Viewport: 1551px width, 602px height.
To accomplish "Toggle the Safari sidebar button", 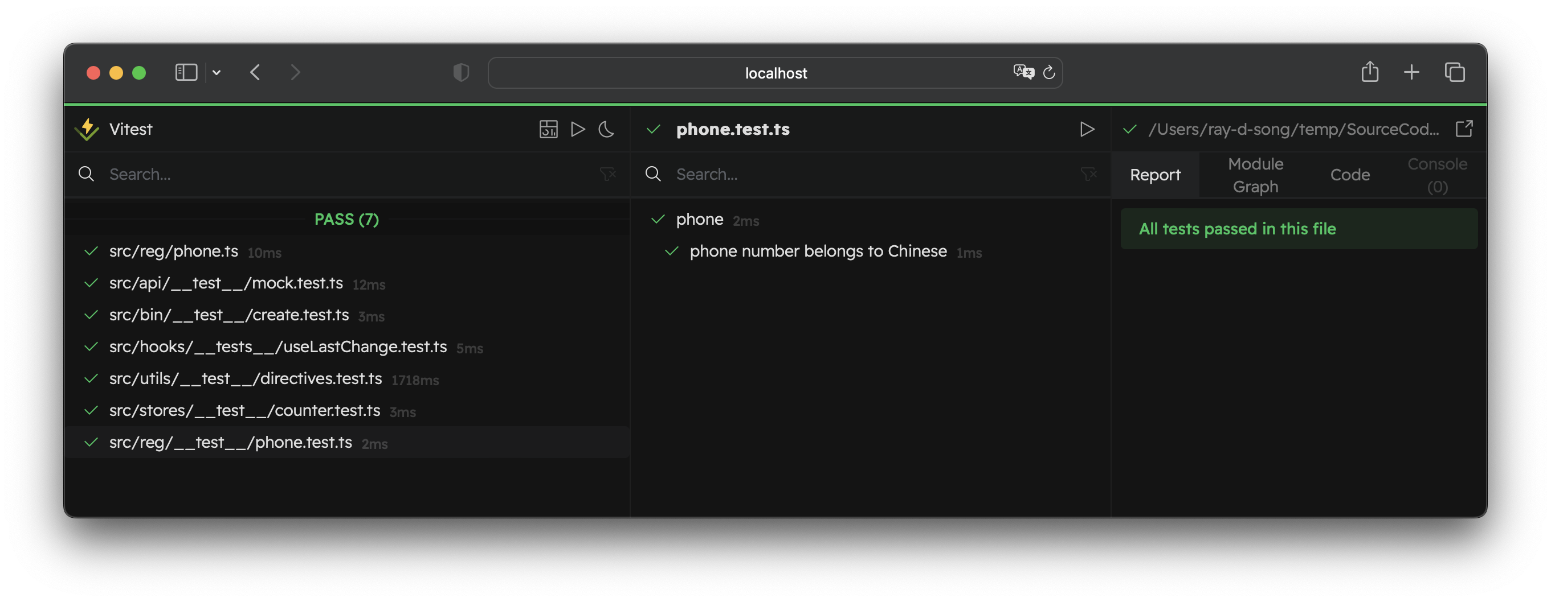I will 186,73.
